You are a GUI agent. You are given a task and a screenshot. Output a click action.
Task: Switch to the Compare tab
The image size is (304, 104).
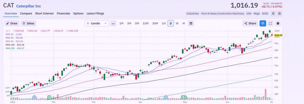point(26,13)
